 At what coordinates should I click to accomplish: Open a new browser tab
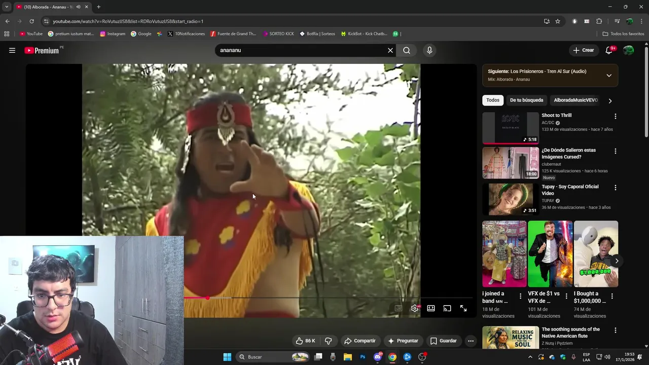tap(98, 7)
